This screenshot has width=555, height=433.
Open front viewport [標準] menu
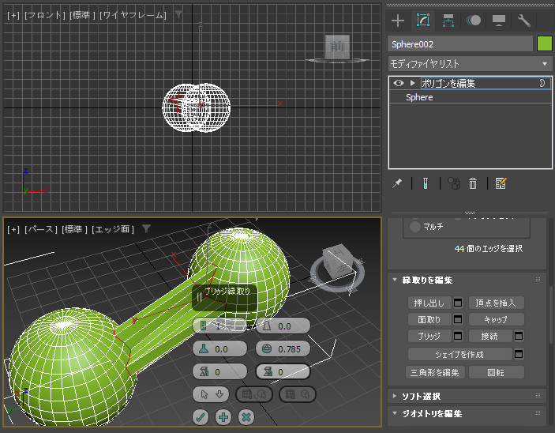[x=82, y=15]
